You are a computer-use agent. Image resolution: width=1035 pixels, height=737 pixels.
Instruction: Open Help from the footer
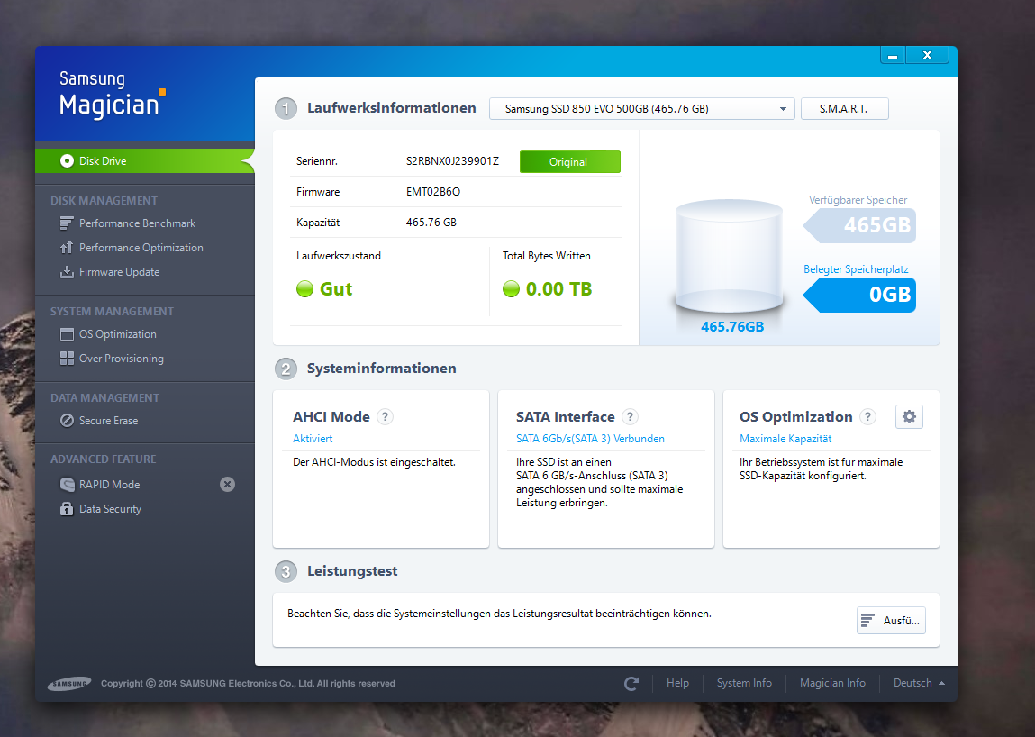tap(677, 683)
